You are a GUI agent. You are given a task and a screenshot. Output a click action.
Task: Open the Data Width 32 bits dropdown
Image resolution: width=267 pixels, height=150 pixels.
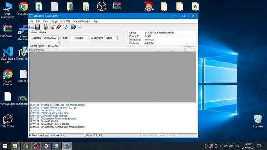point(111,38)
